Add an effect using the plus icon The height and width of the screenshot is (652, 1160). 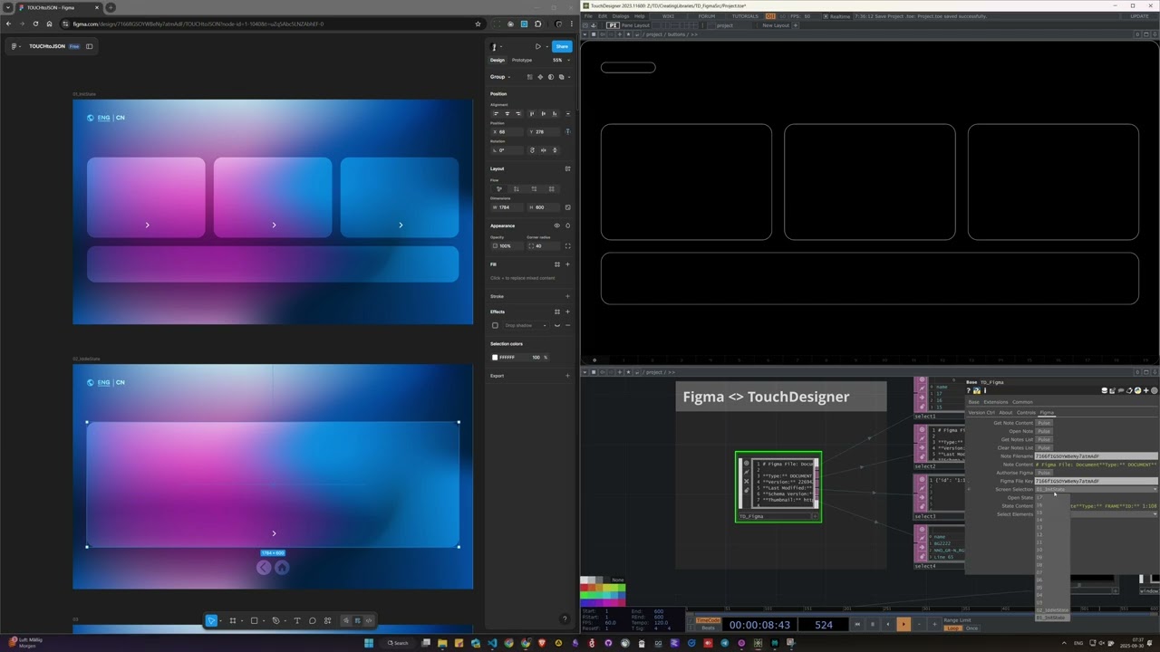(x=567, y=312)
